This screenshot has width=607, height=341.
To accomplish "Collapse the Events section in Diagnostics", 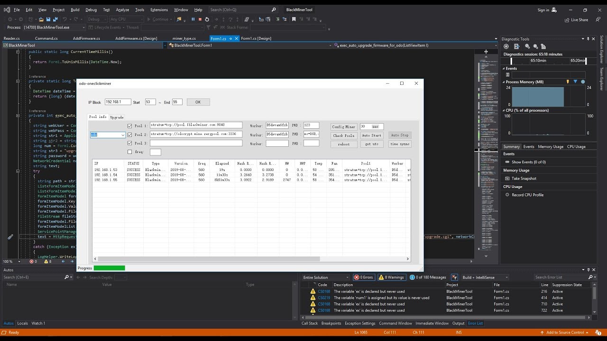I will point(504,69).
